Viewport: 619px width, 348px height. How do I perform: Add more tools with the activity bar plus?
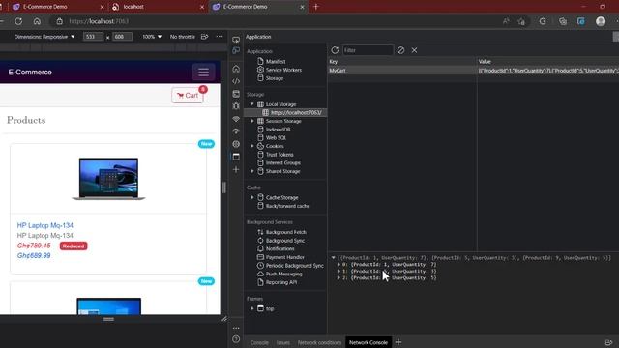236,170
